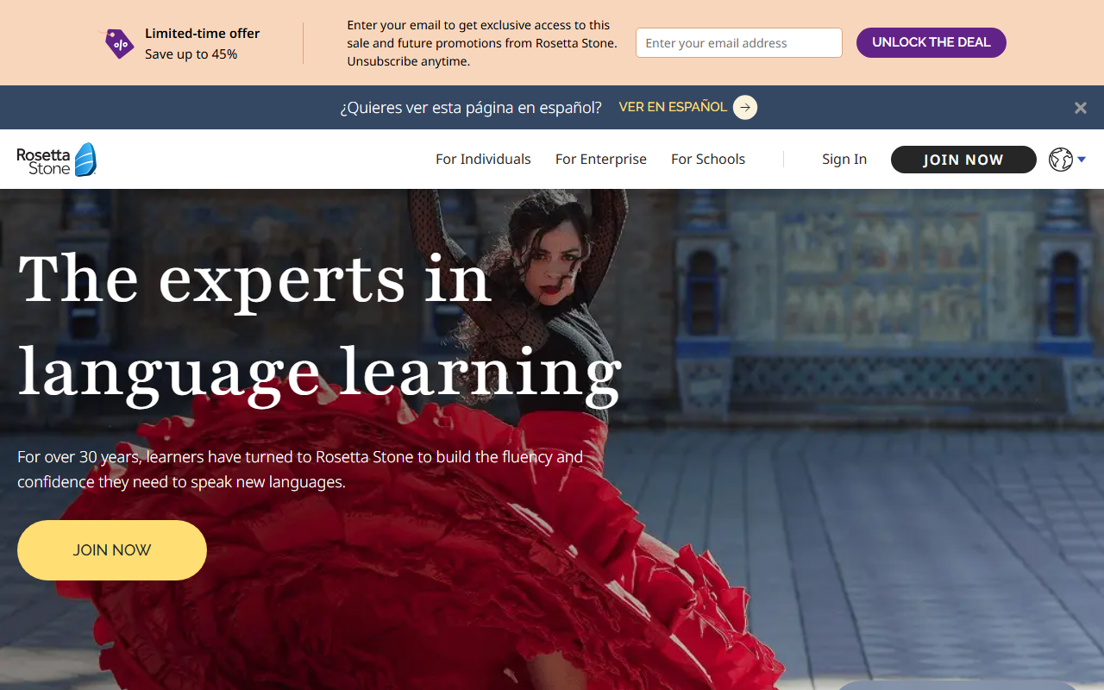Click the yellow Join Now hero button
Image resolution: width=1104 pixels, height=690 pixels.
[112, 550]
